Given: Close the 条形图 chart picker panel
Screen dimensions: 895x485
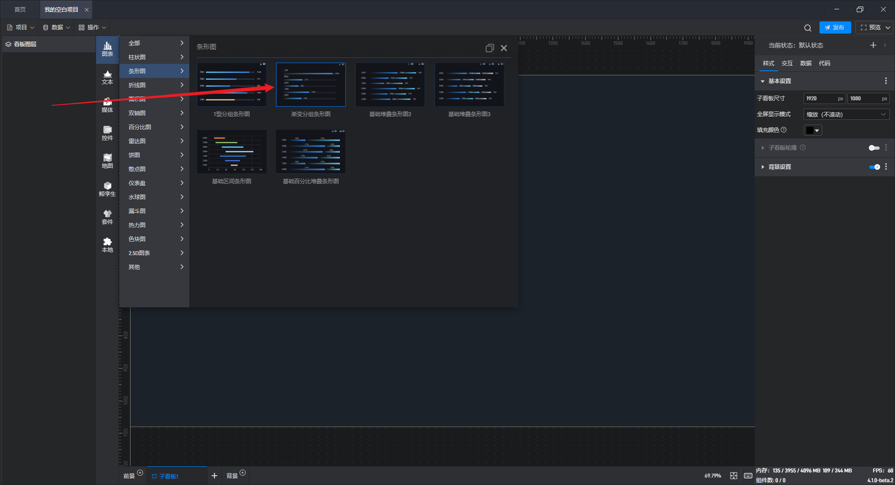Looking at the screenshot, I should tap(504, 48).
